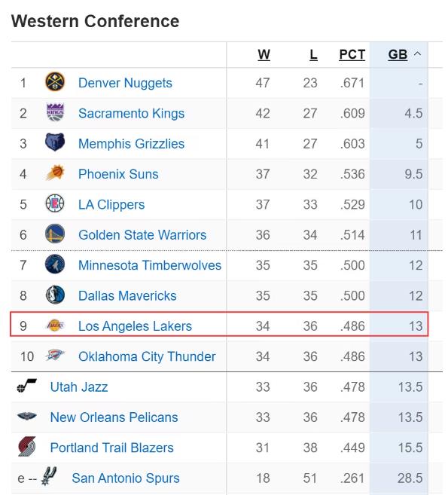Click the Sacramento Kings logo icon
448x495 pixels.
click(x=55, y=112)
